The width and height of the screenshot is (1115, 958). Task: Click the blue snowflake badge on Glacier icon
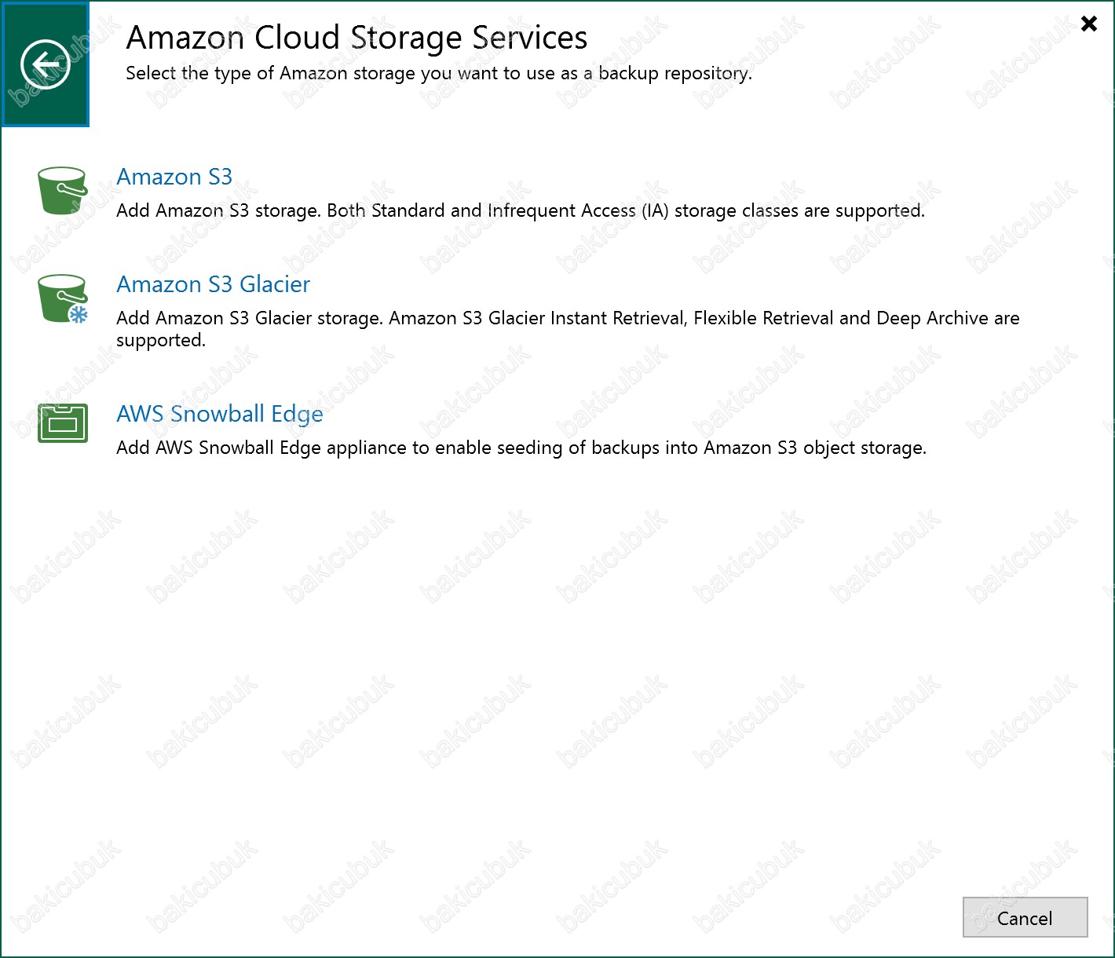tap(79, 314)
